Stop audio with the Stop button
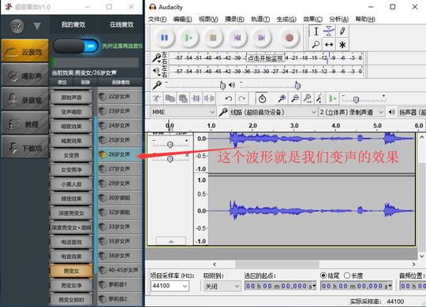Screen dimensions: 426x307 click(213, 38)
